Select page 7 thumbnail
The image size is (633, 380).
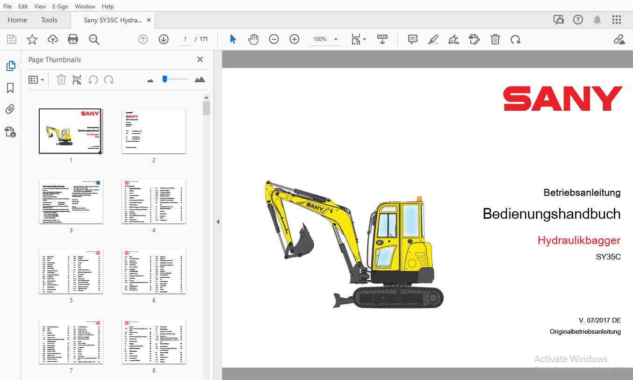click(71, 342)
